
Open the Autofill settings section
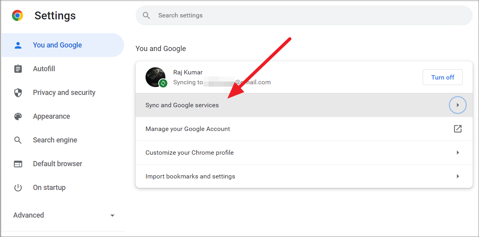63,69
